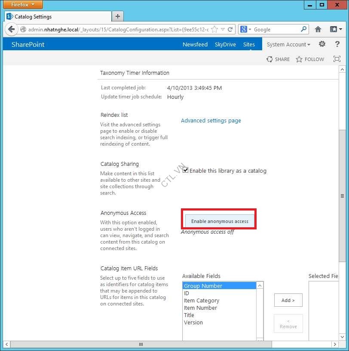Click the Firefox home icon
The image size is (349, 351).
(318, 30)
